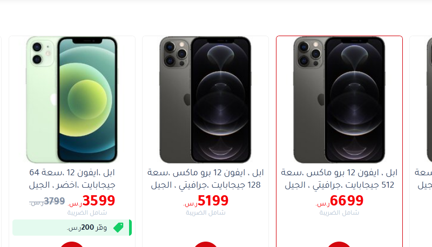Open the iPhone 12 64GB green title link
The image size is (432, 247).
72,179
